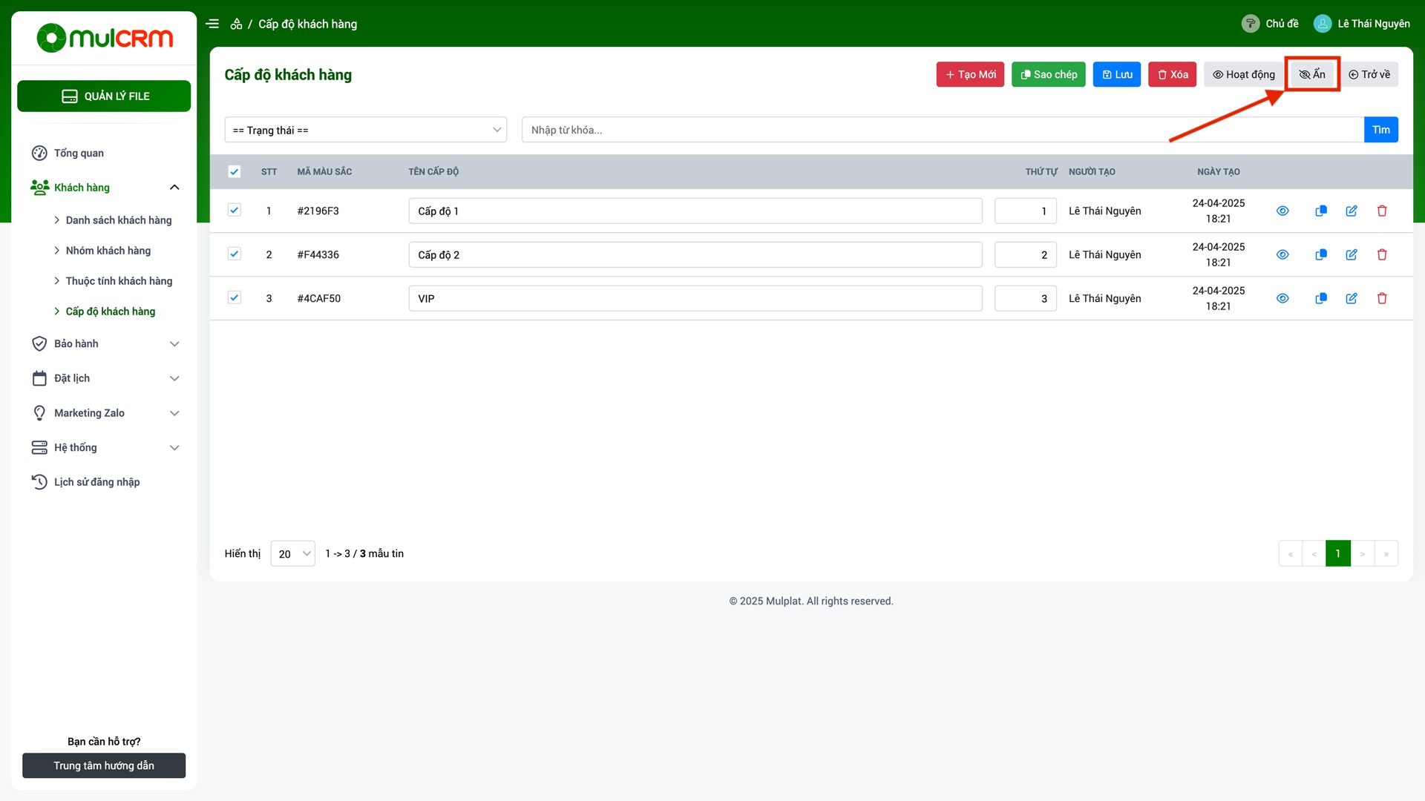
Task: Click the copy icon for VIP row
Action: click(1320, 298)
